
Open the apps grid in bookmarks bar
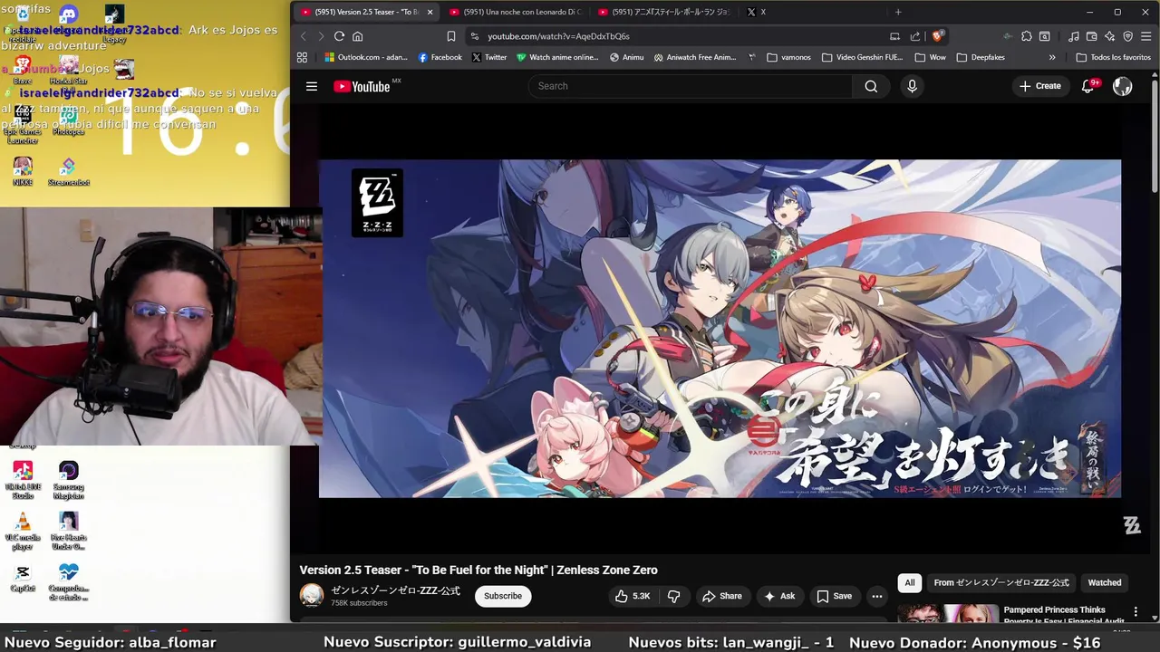tap(302, 57)
